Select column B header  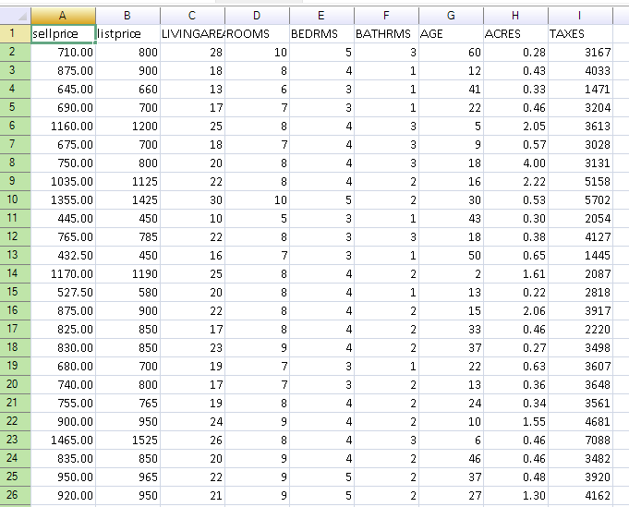click(127, 16)
